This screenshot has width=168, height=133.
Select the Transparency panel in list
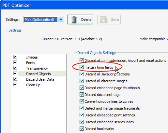37,68
